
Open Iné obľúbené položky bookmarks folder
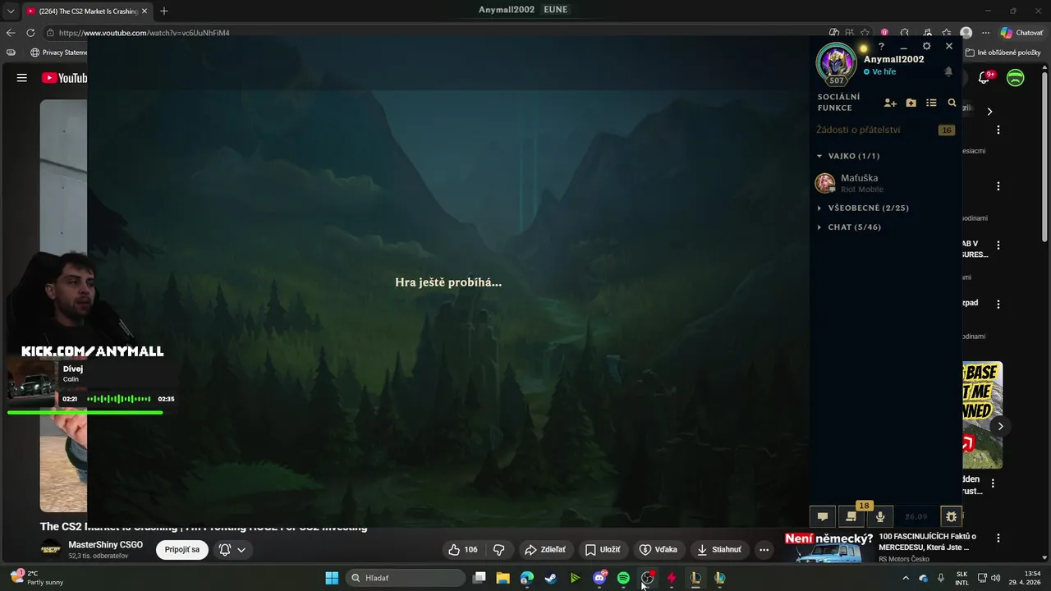tap(1003, 53)
